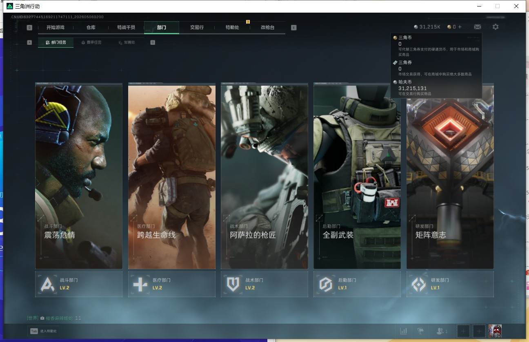
Task: Select the 部门 tab
Action: [x=162, y=27]
